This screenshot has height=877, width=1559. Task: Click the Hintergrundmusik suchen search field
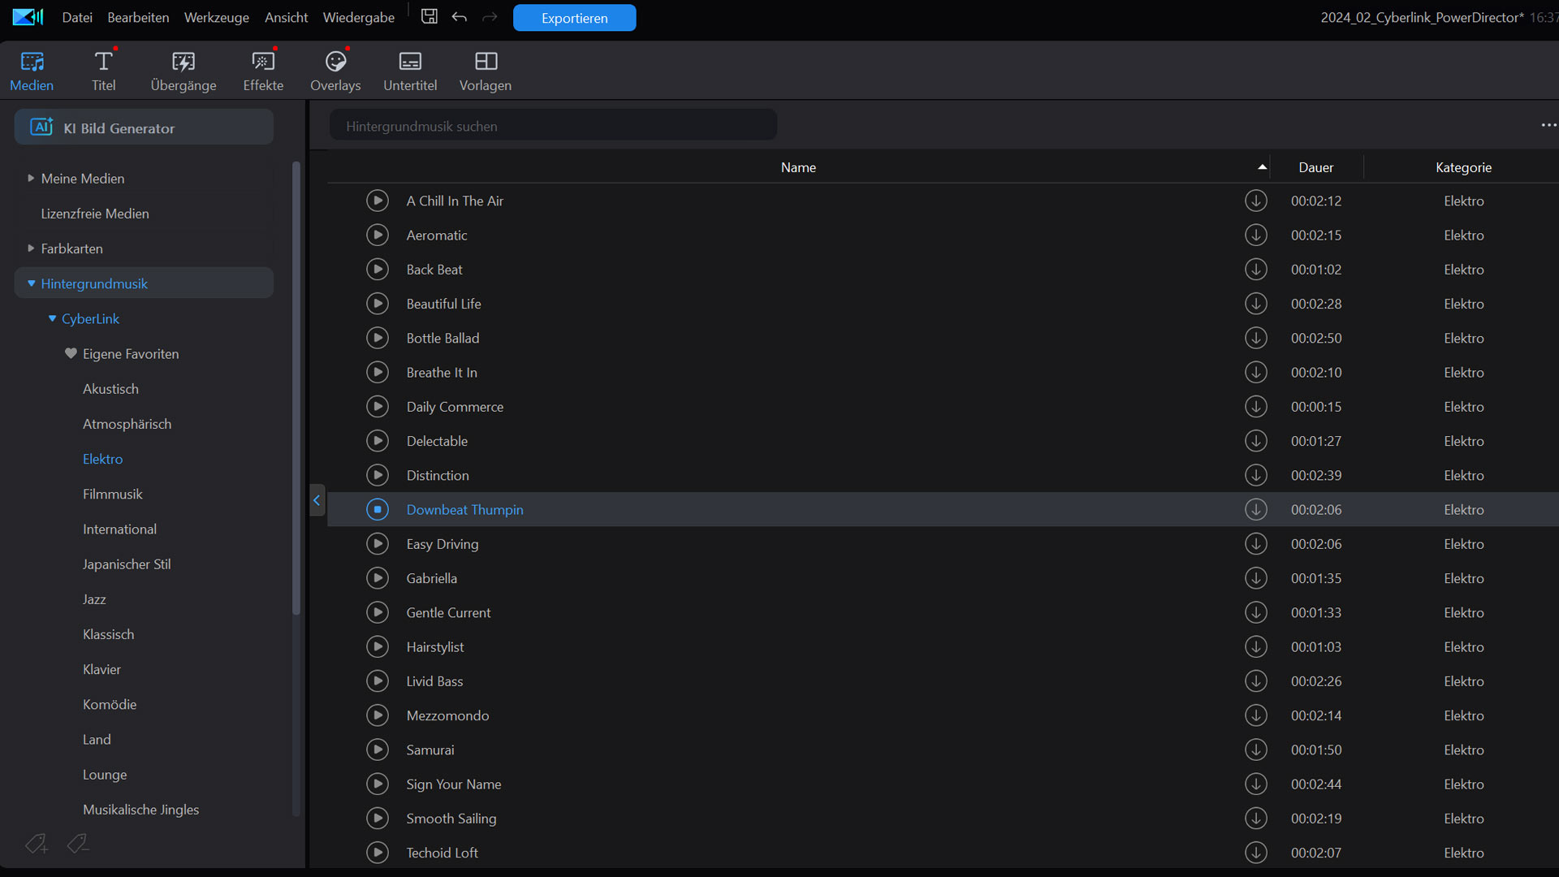pos(552,126)
